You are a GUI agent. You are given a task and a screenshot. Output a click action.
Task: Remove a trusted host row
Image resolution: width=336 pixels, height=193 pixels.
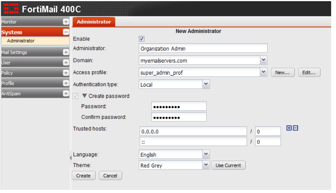pyautogui.click(x=296, y=128)
